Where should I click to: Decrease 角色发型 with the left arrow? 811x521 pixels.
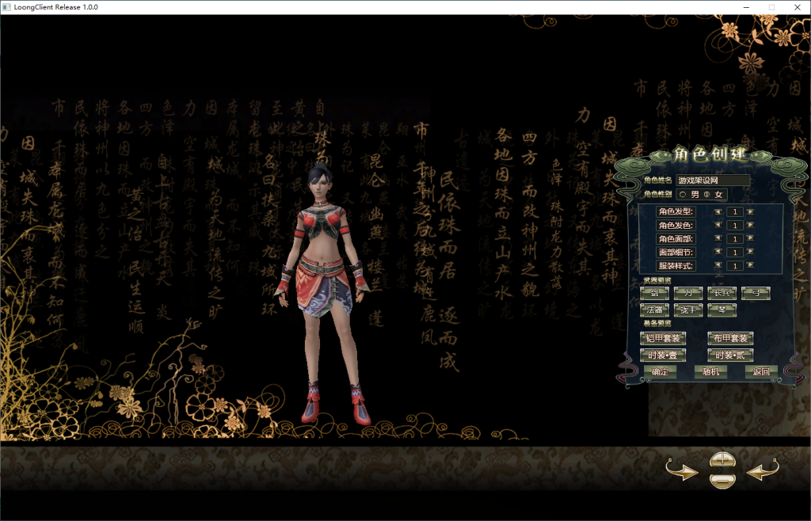tap(718, 211)
